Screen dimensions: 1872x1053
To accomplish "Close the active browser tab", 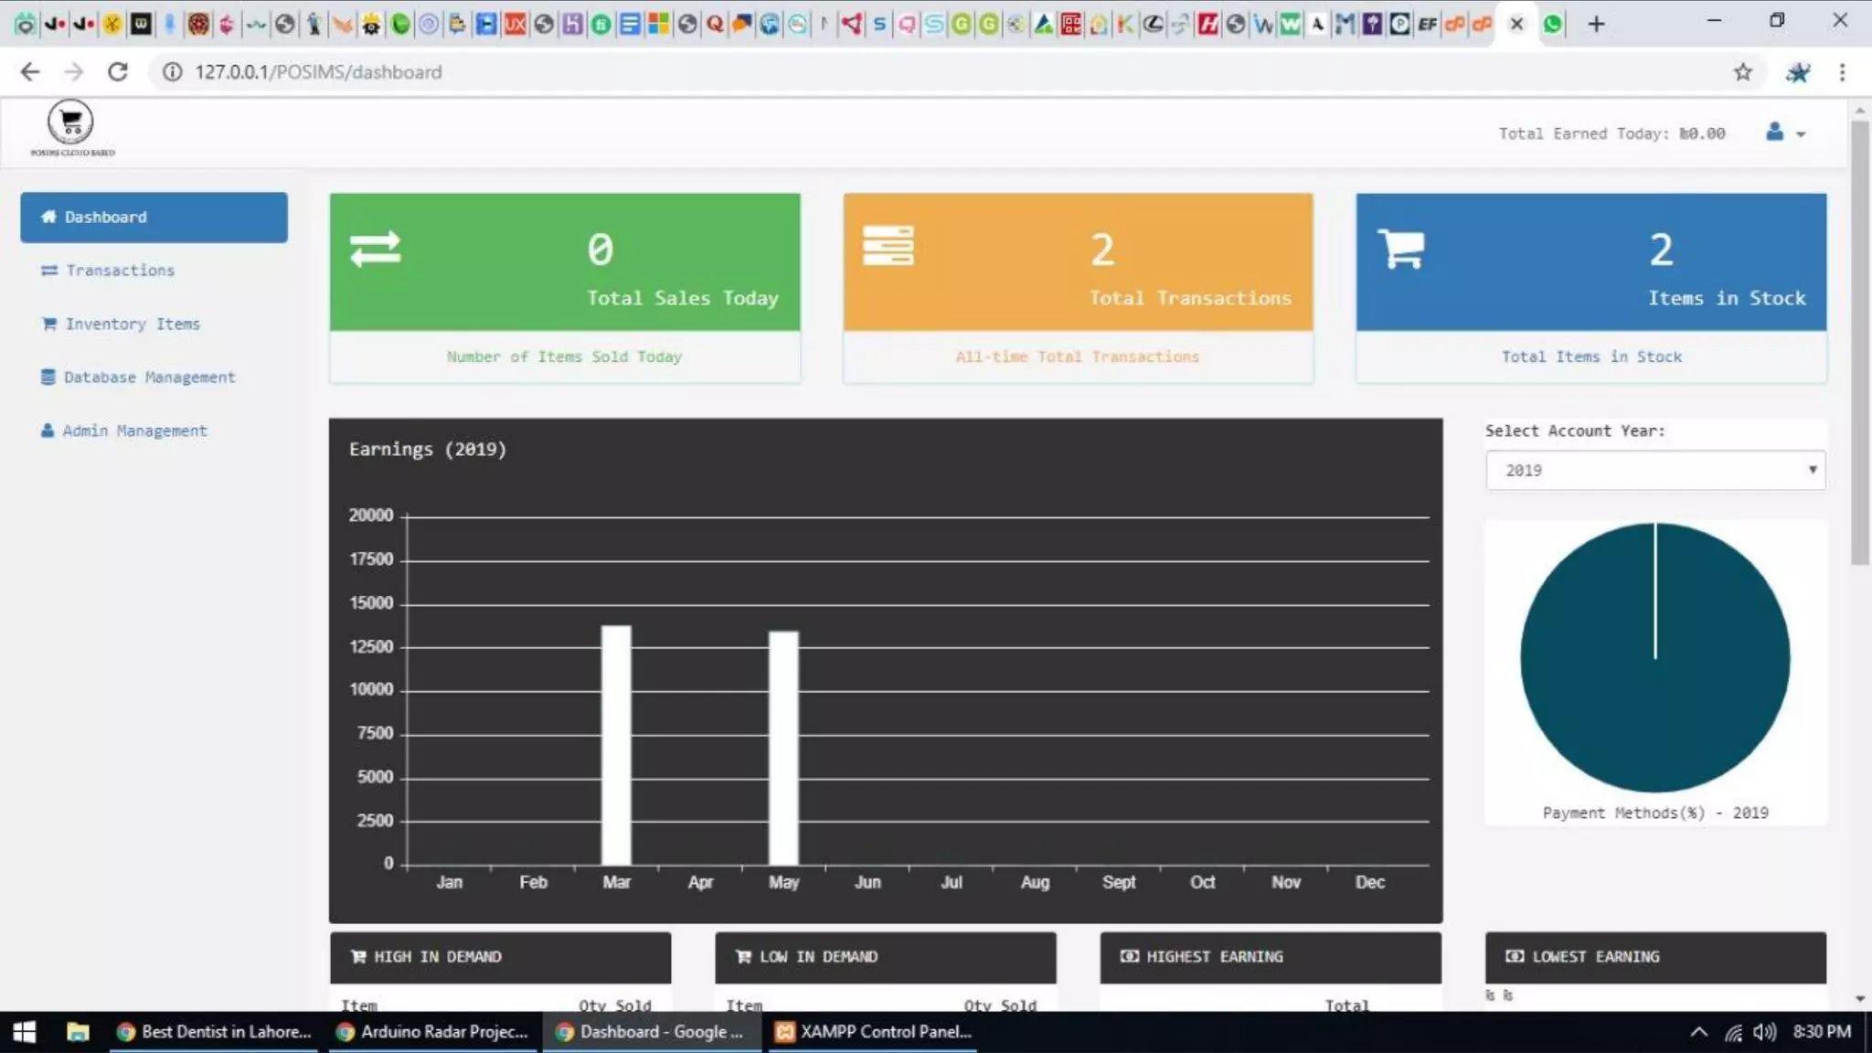I will (x=1516, y=24).
